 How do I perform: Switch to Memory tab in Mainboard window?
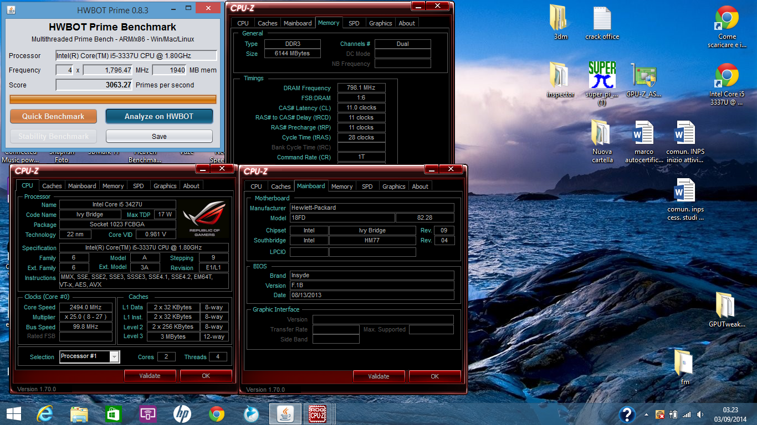(342, 186)
